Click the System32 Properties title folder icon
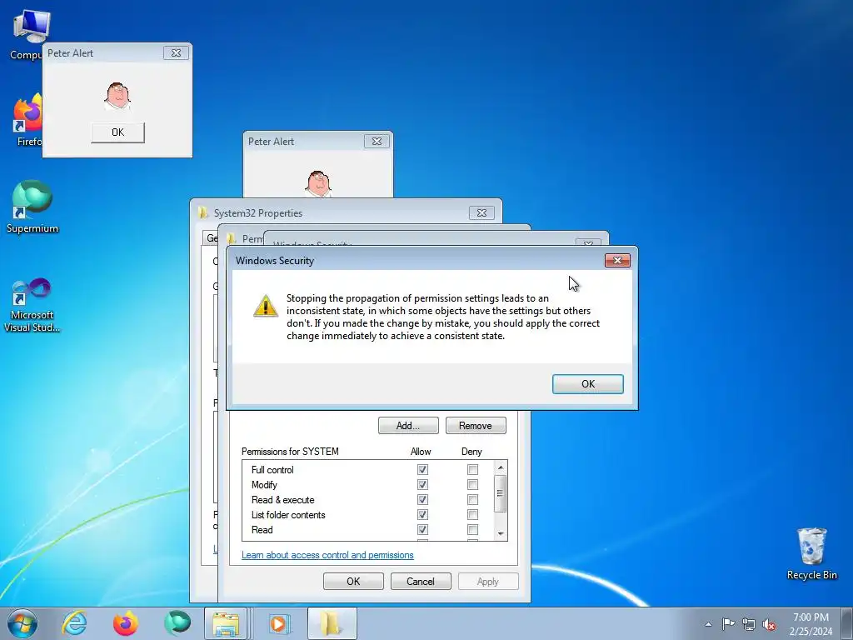Screen dimensions: 853x640 point(203,212)
